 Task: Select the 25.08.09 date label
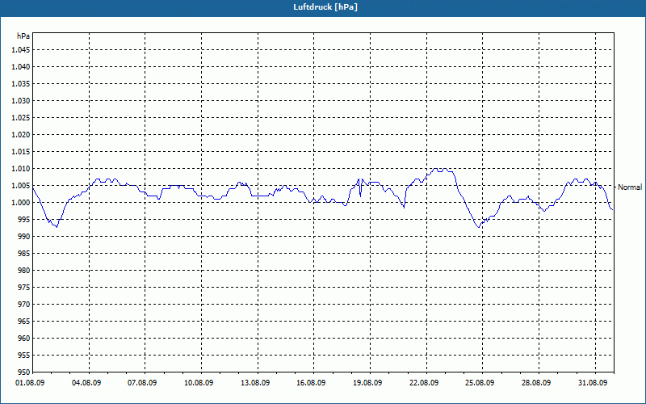pyautogui.click(x=480, y=383)
